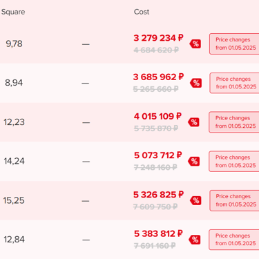Screen dimensions: 259x259
Task: Select the row with square 9,78
Action: coord(129,44)
